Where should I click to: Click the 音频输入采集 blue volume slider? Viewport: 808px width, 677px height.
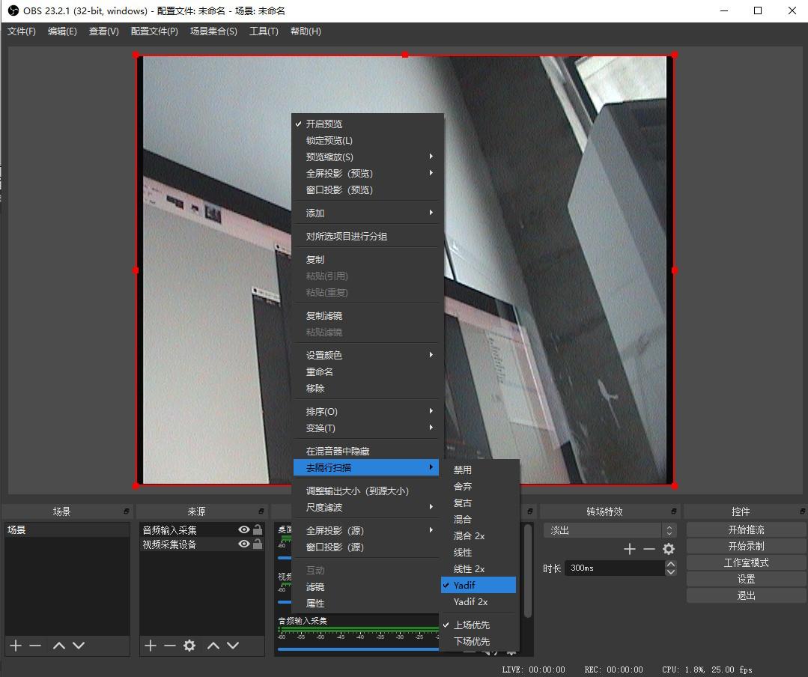tap(358, 649)
